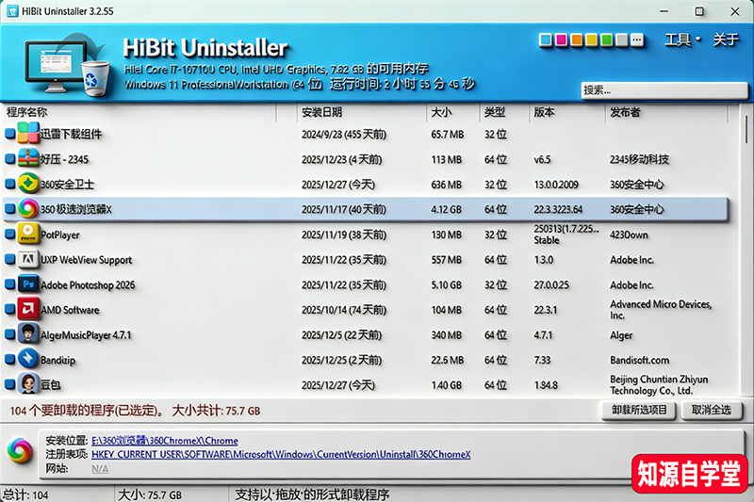This screenshot has height=502, width=754.
Task: Toggle checkbox for UXP WebView Support
Action: point(9,259)
